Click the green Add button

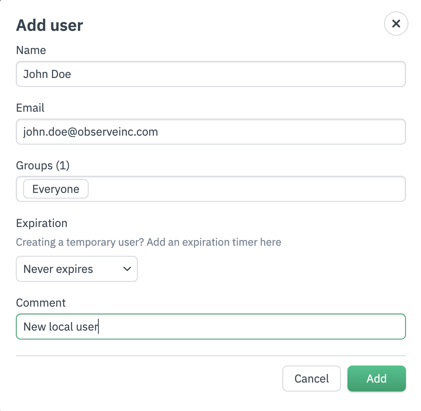[376, 379]
